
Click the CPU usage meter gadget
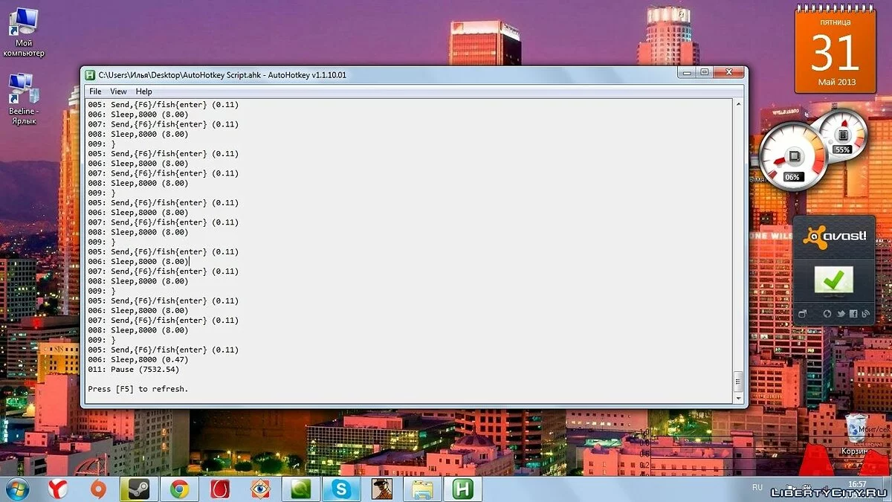[x=792, y=158]
